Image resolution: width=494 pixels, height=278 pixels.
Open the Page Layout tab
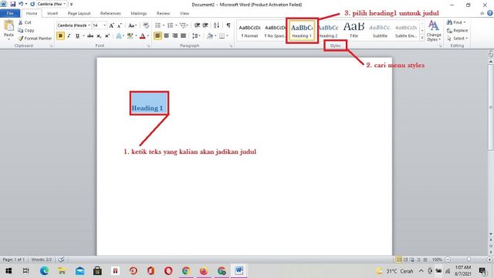[x=79, y=13]
